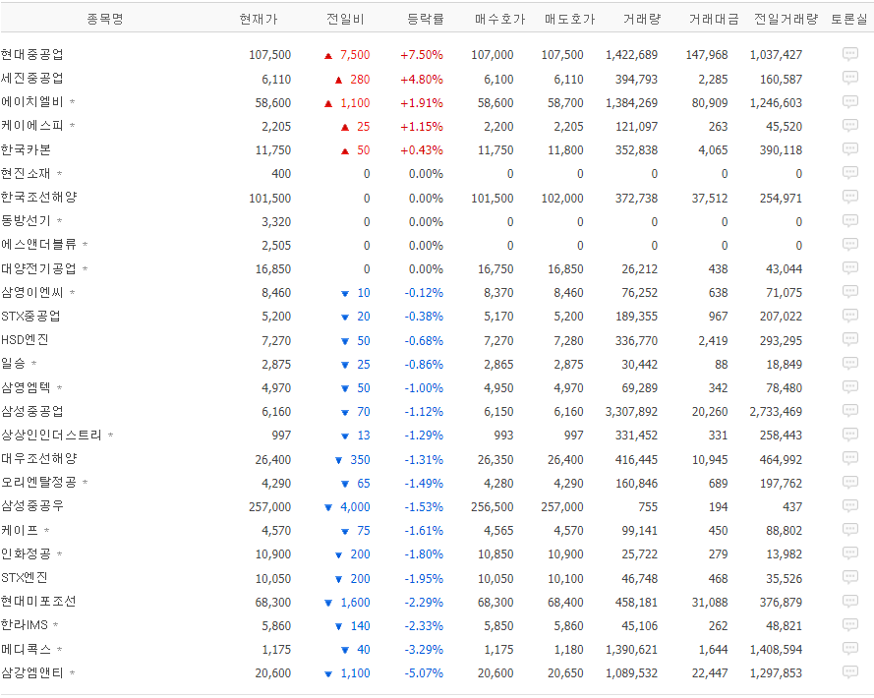The width and height of the screenshot is (874, 698).
Task: Open discussion room icon for 에스앤더블류
Action: coord(850,244)
